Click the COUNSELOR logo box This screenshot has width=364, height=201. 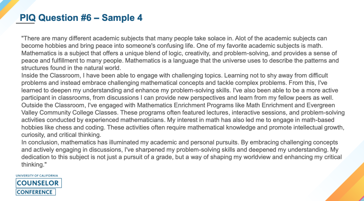tap(39, 183)
